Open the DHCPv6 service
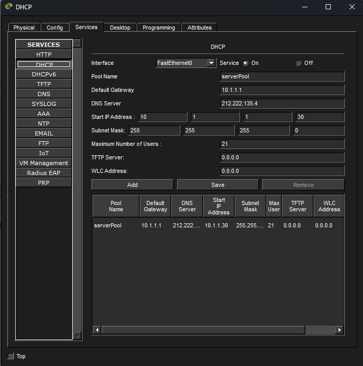The image size is (363, 366). coord(44,74)
